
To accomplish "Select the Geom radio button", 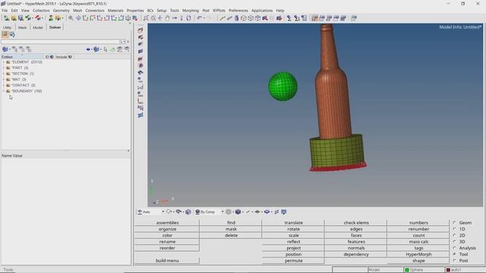I will 454,222.
